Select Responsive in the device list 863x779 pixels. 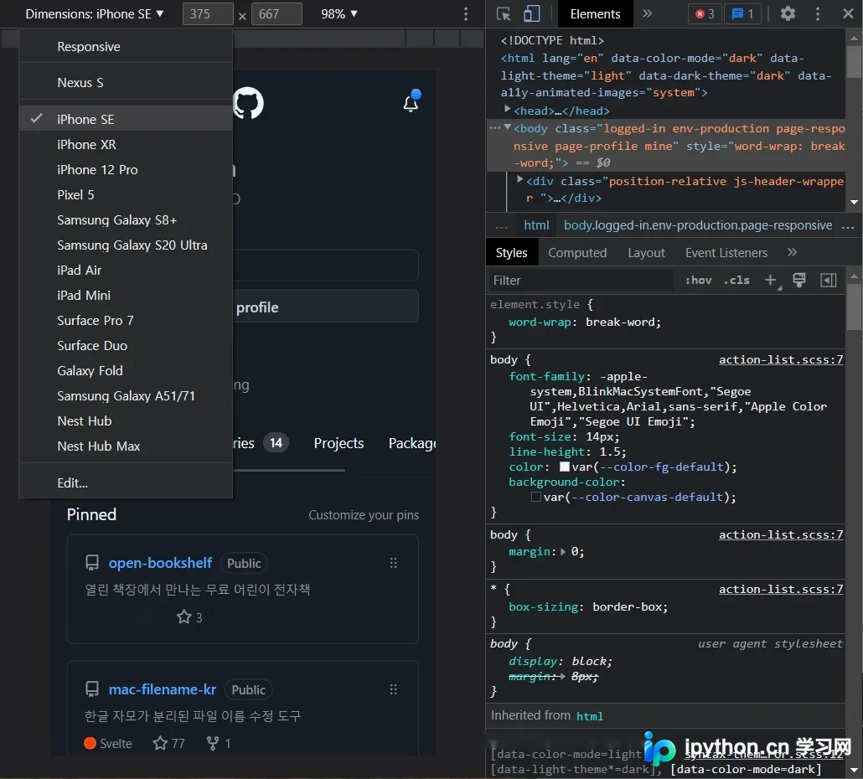coord(126,47)
